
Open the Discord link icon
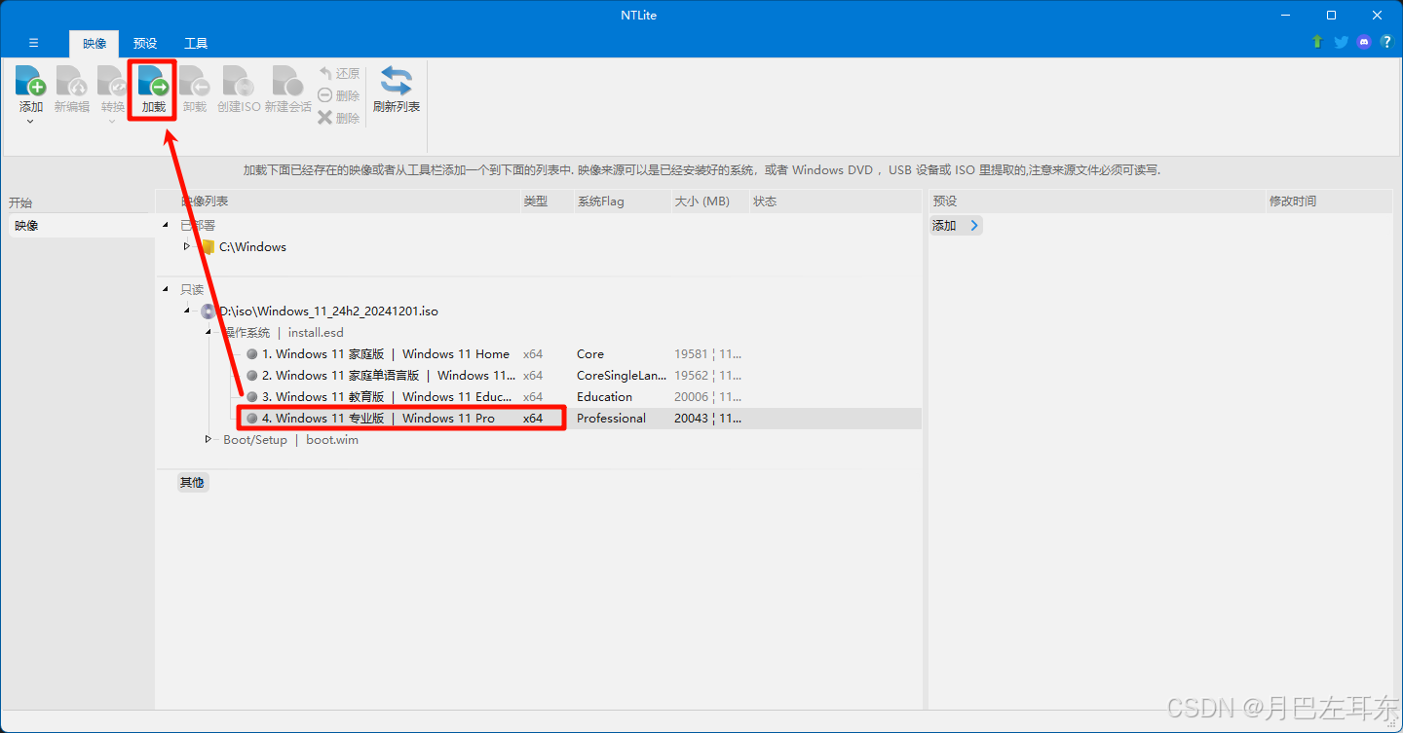(x=1364, y=42)
